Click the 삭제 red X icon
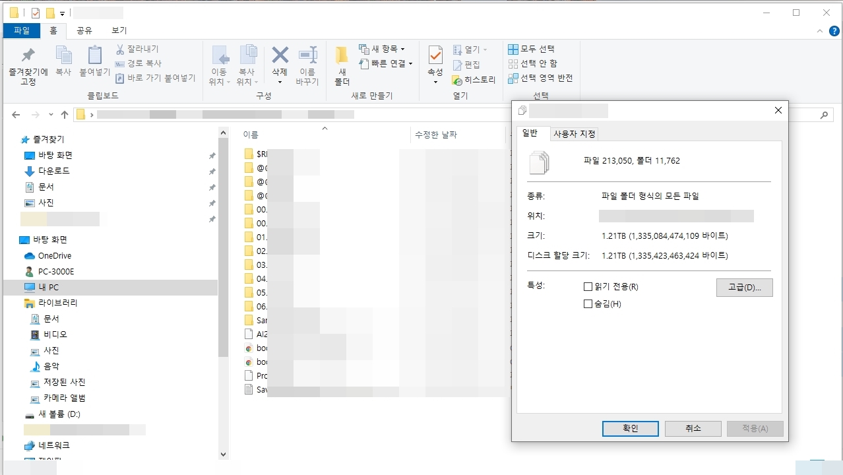The height and width of the screenshot is (475, 843). [280, 55]
